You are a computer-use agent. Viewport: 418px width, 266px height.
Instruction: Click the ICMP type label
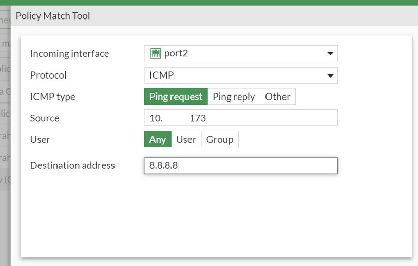[x=53, y=97]
